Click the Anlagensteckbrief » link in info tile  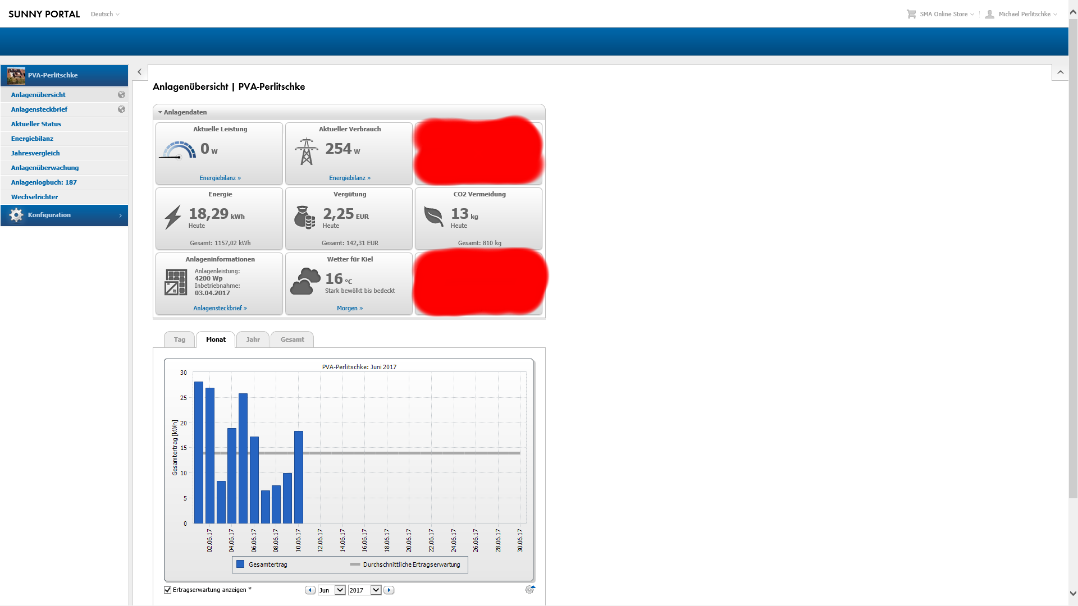[220, 308]
